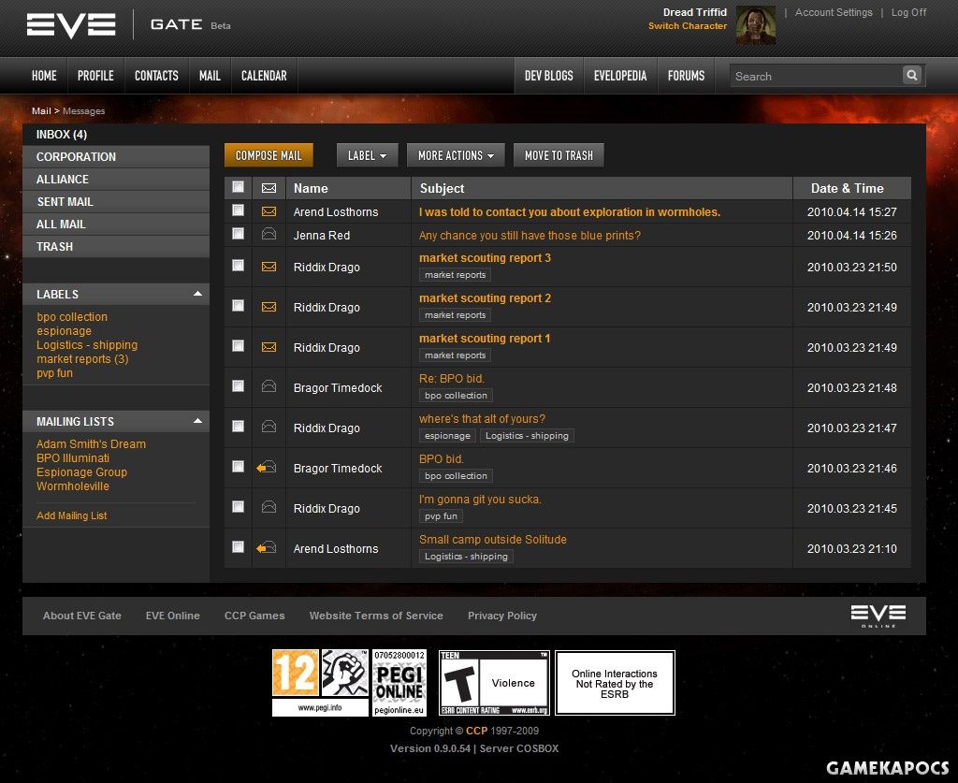Open the More Actions dropdown
958x783 pixels.
point(456,155)
